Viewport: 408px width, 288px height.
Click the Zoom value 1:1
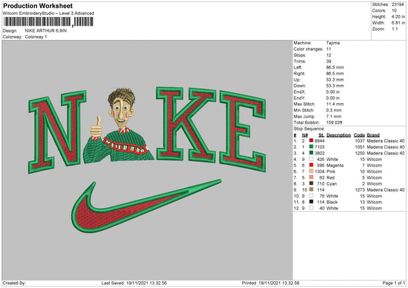pos(394,29)
